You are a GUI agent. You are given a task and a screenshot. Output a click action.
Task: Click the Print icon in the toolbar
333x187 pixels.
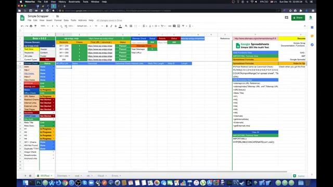pyautogui.click(x=31, y=26)
